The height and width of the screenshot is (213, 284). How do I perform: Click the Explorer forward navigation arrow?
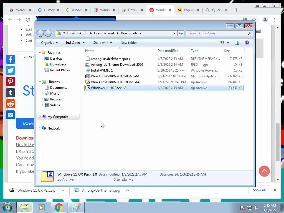(x=48, y=33)
